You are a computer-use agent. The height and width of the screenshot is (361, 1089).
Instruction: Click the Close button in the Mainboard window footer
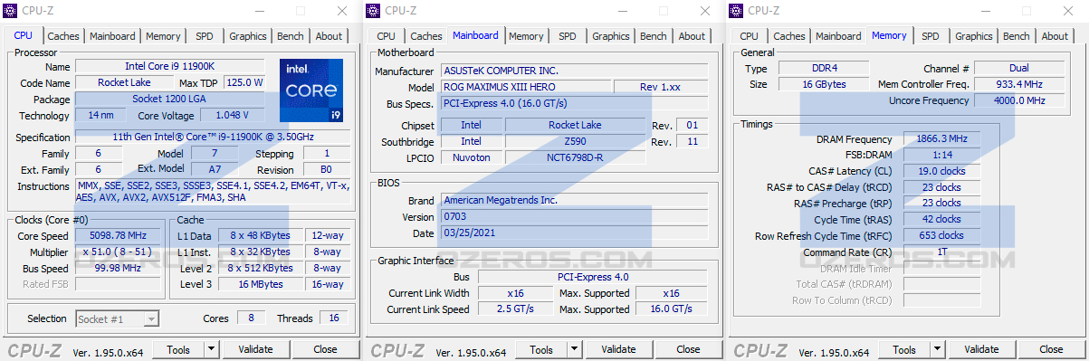click(x=688, y=349)
